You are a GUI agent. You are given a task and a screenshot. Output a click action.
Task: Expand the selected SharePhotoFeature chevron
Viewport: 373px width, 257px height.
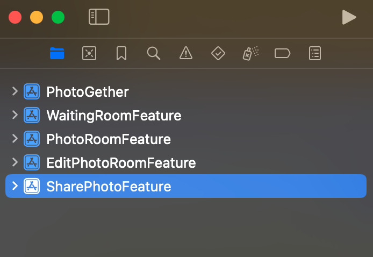click(x=15, y=186)
